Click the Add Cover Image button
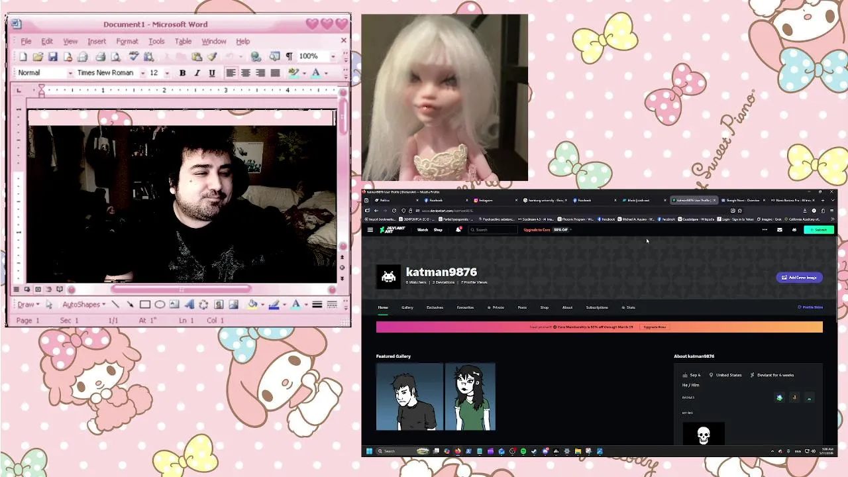Viewport: 848px width, 477px height. (799, 278)
